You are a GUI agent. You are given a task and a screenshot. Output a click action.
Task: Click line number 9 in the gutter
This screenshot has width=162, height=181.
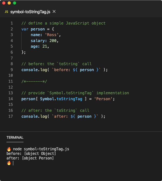point(12,70)
